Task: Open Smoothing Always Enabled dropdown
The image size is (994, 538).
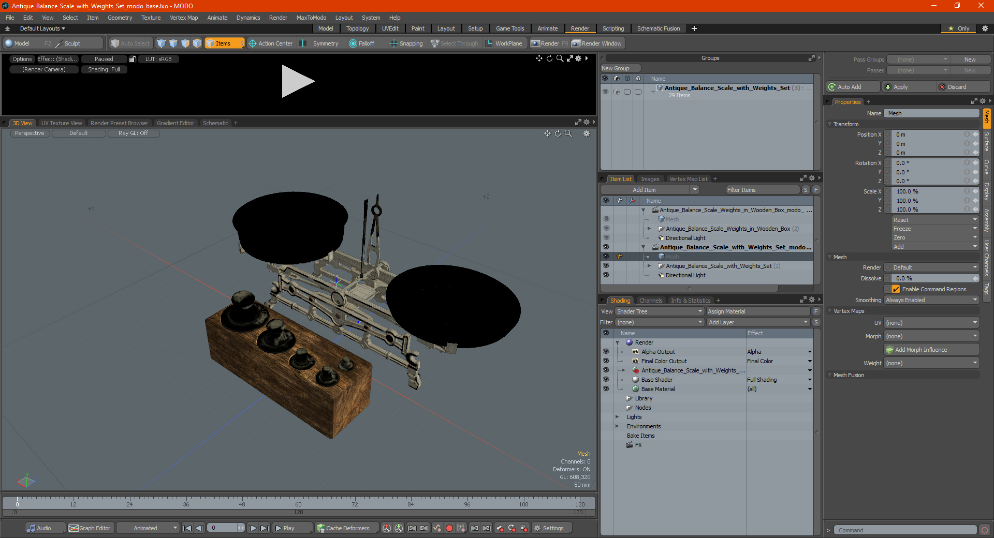Action: coord(931,300)
